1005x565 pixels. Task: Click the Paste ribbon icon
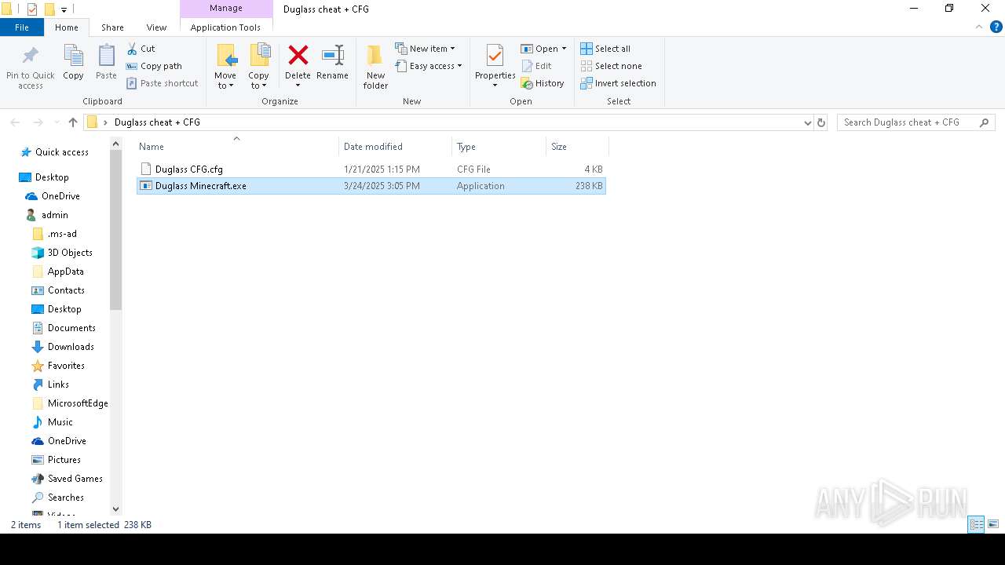click(x=106, y=56)
